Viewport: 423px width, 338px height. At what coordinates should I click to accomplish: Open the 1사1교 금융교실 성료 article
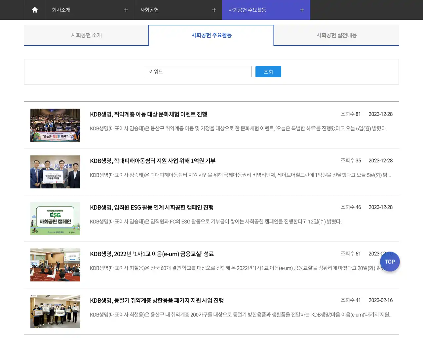(152, 254)
